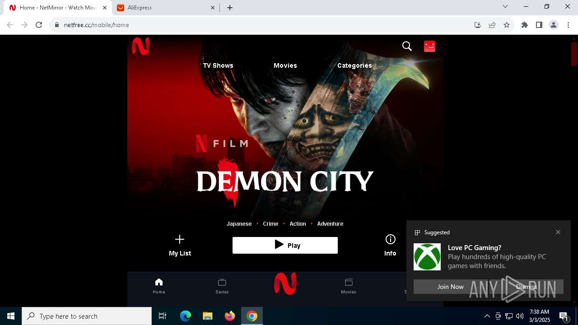
Task: Open Chrome three-dot menu
Action: click(568, 25)
